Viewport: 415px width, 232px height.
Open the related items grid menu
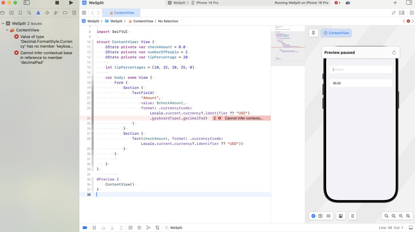84,13
